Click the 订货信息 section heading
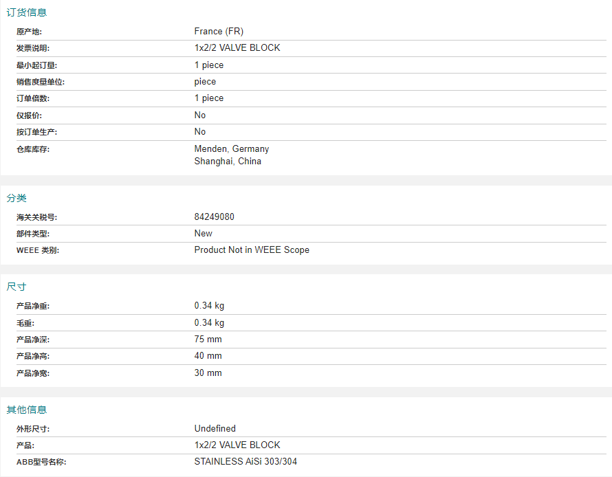The height and width of the screenshot is (477, 612). [x=27, y=12]
